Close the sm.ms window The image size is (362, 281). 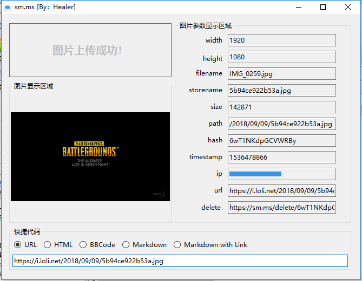tap(348, 7)
